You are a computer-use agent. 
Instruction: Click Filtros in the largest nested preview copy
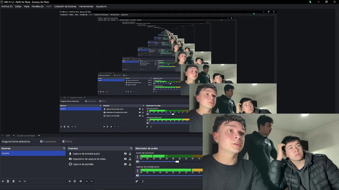pyautogui.click(x=102, y=101)
